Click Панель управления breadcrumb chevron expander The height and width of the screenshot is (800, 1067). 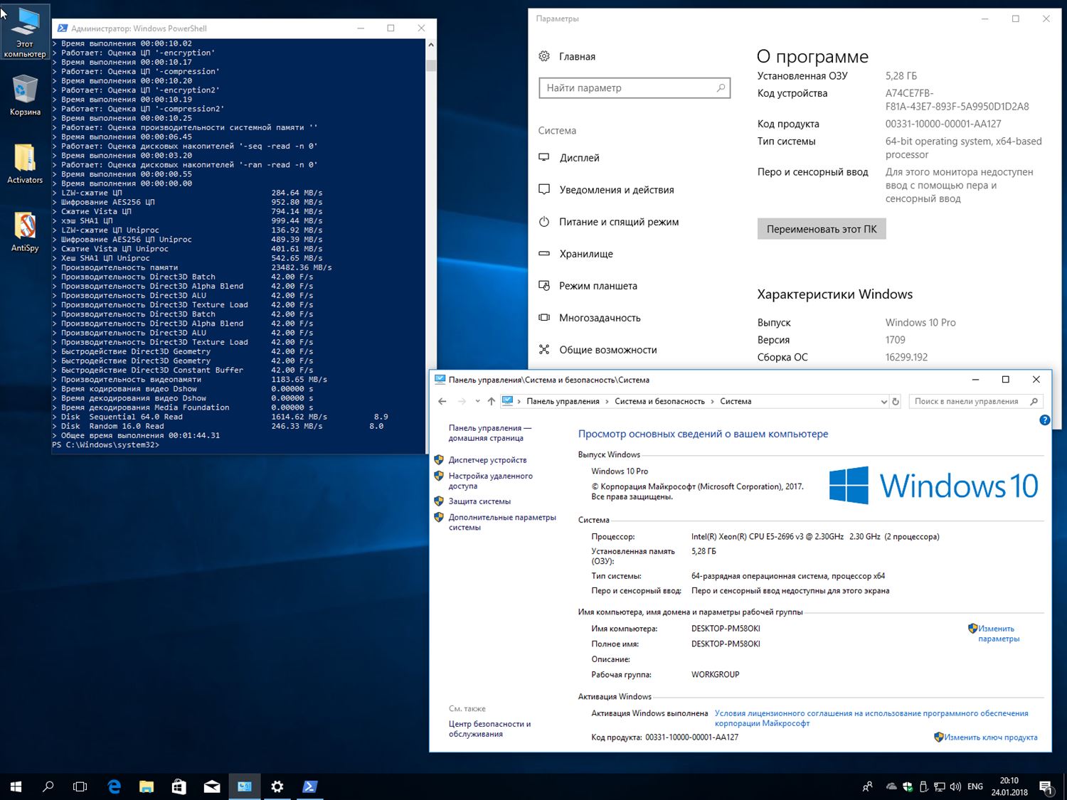pyautogui.click(x=607, y=402)
